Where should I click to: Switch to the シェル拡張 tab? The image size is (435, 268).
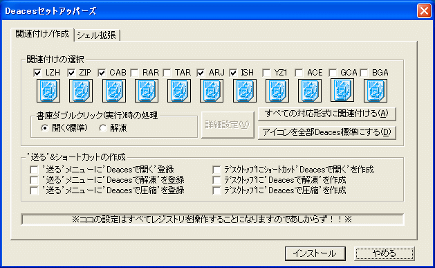(x=97, y=35)
